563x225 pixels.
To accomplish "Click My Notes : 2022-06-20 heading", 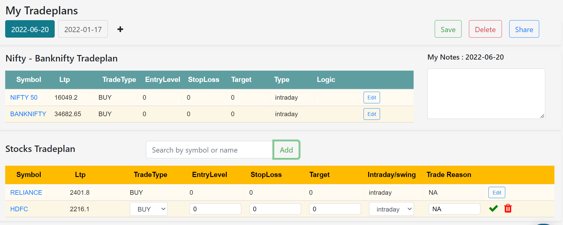I will click(x=466, y=57).
